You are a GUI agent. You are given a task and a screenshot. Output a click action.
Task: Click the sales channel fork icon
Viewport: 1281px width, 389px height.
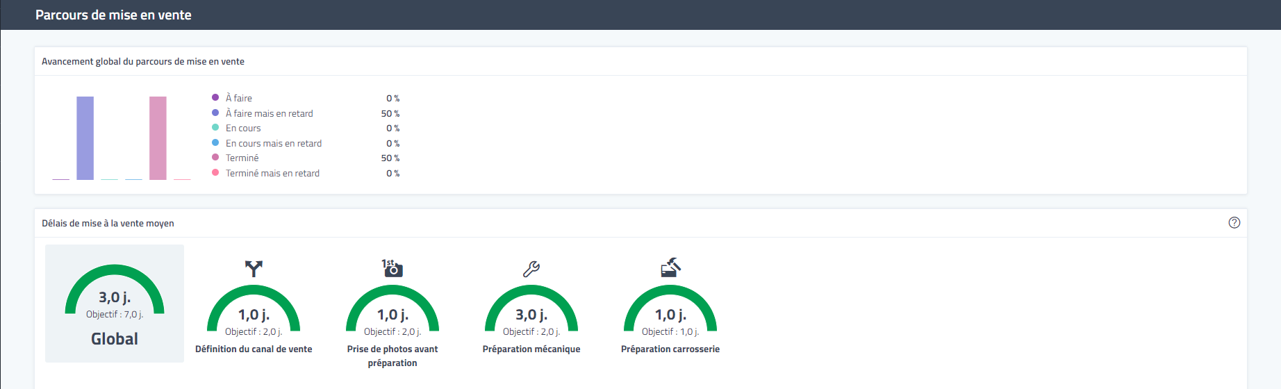(x=254, y=269)
